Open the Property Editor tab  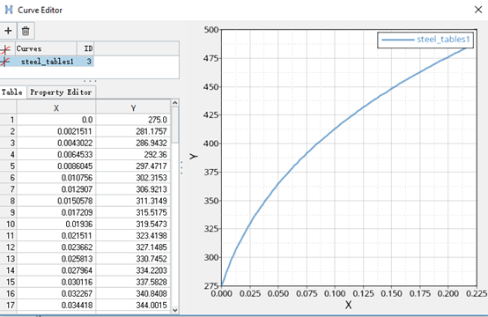tap(61, 92)
